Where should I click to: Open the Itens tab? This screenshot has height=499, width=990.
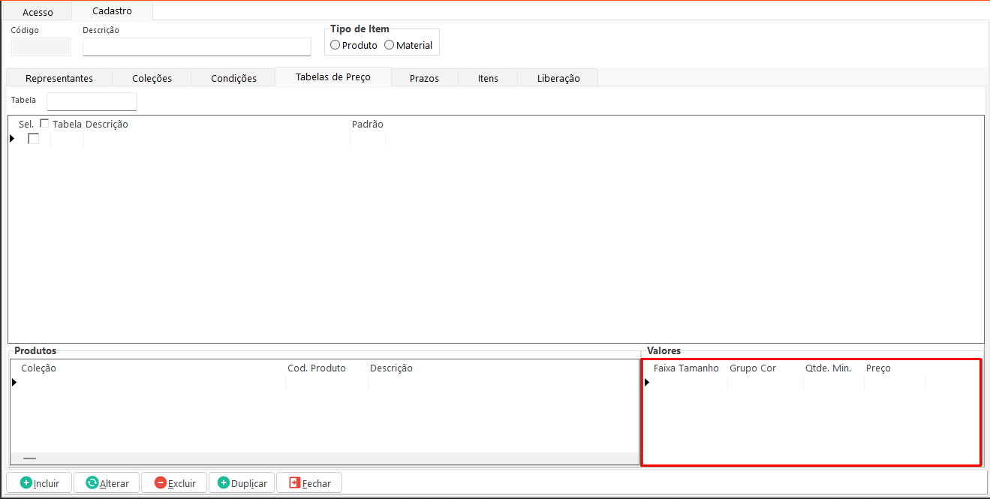click(488, 78)
